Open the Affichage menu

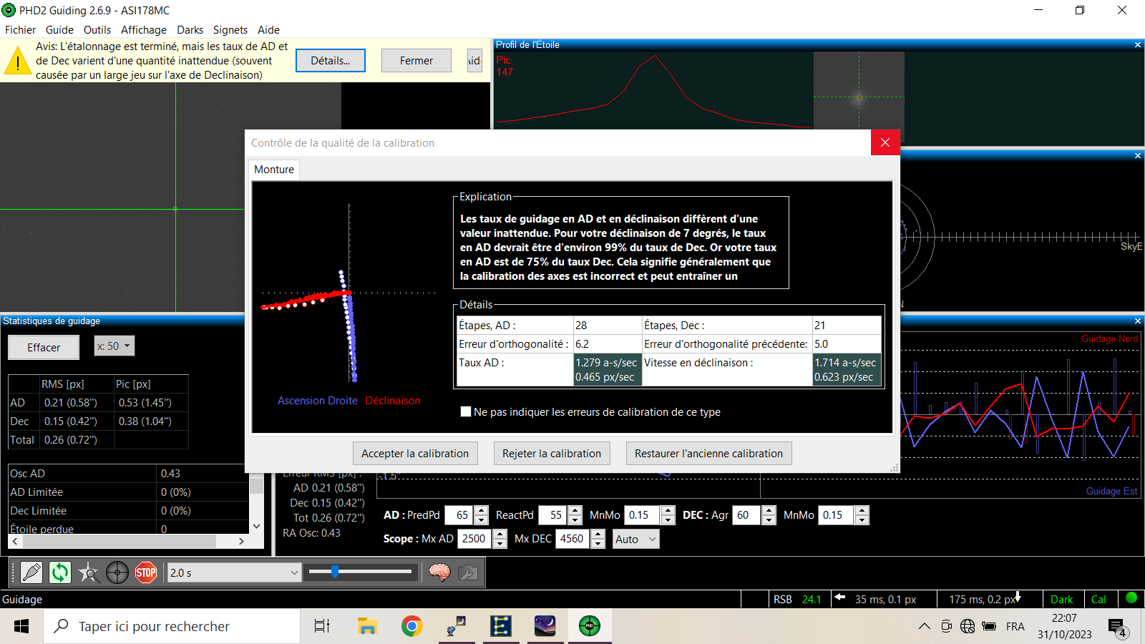tap(144, 29)
